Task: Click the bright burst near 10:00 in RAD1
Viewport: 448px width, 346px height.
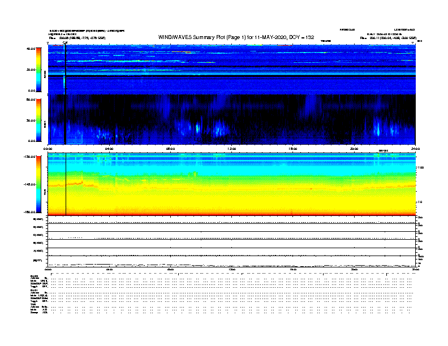Action: point(197,127)
